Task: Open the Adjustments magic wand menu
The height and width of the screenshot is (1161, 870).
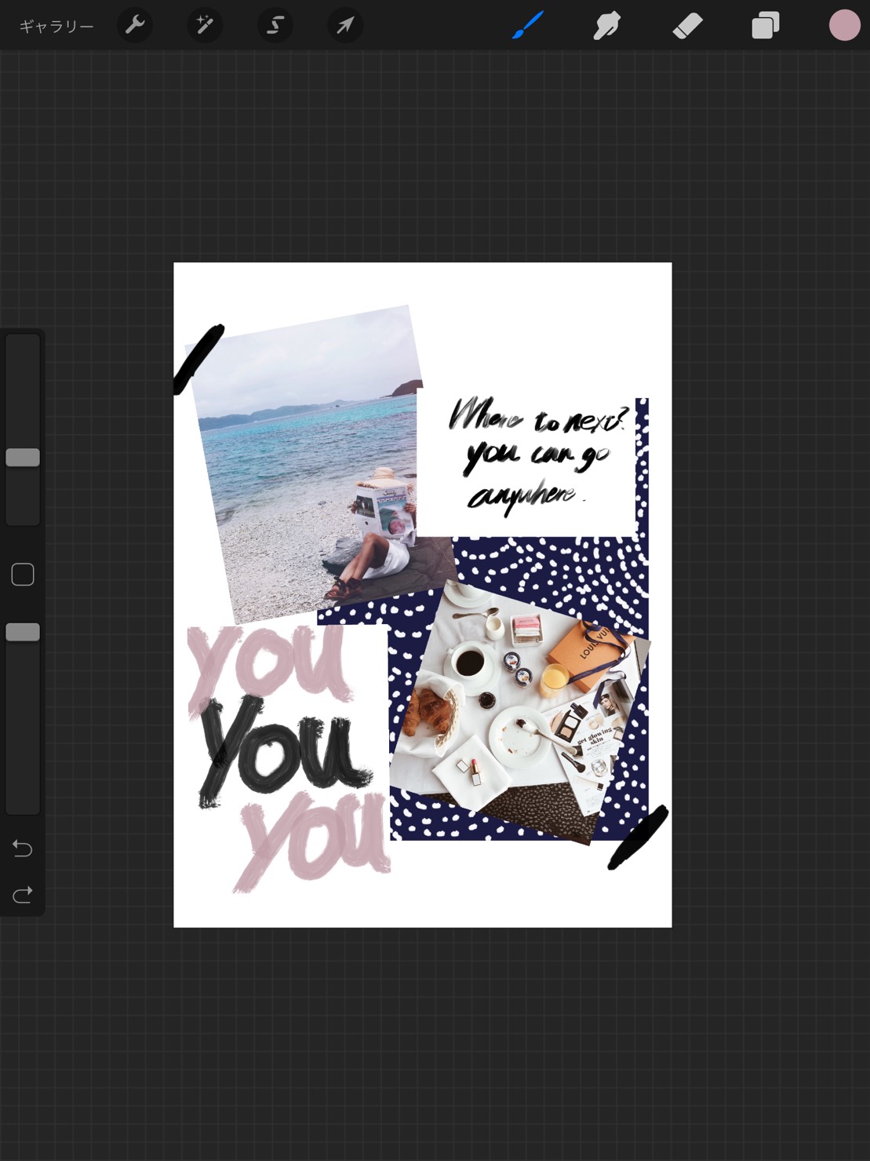Action: (x=205, y=26)
